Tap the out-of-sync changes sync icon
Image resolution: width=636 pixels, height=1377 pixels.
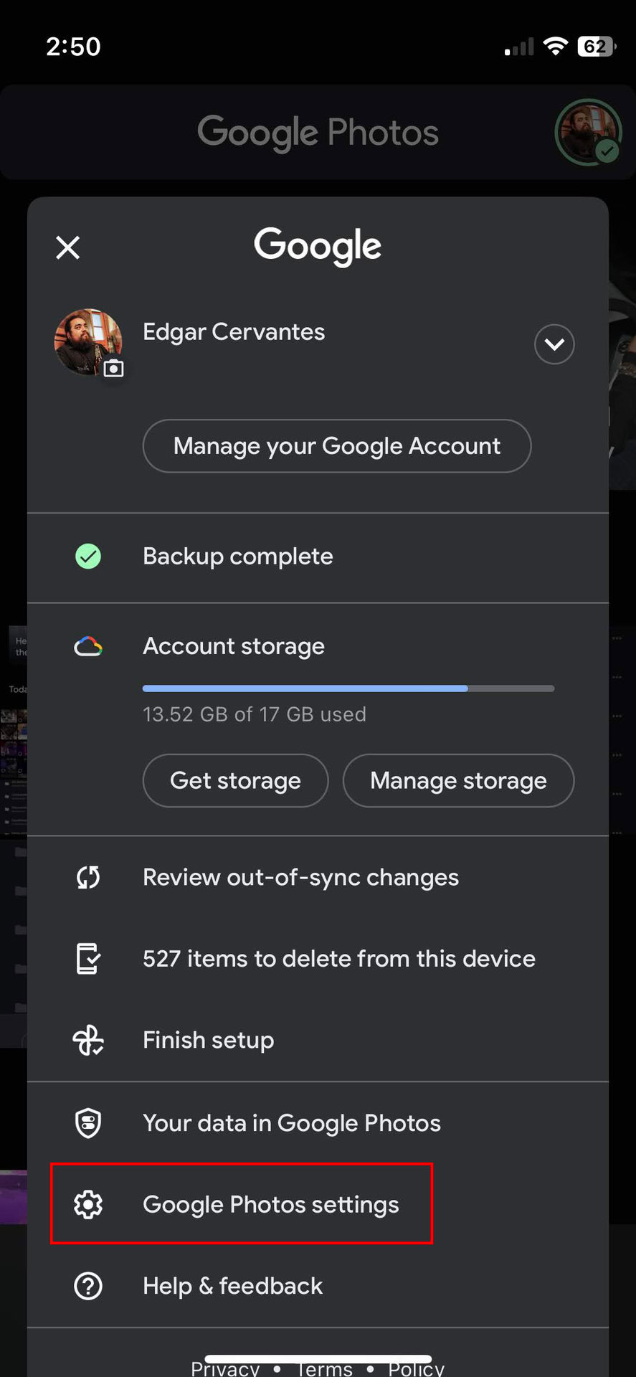(x=88, y=877)
